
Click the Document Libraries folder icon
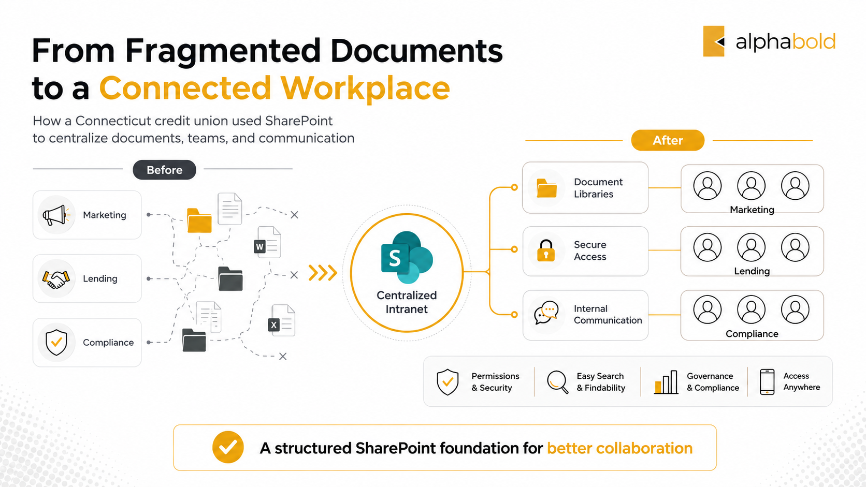[x=546, y=188]
